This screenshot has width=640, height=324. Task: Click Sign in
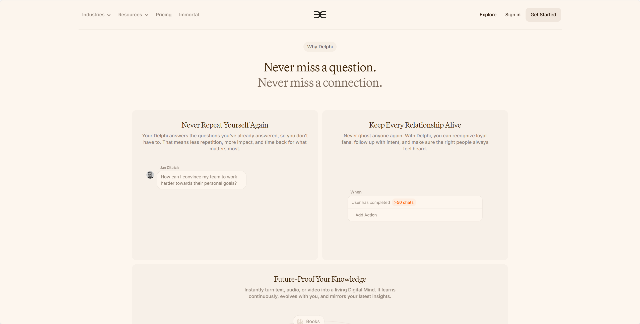pyautogui.click(x=513, y=15)
